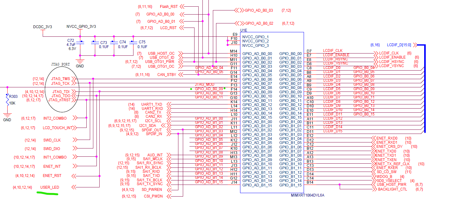
Task: Click the GPIO_AD_B0_03 double-arrow connector
Action: point(239,10)
